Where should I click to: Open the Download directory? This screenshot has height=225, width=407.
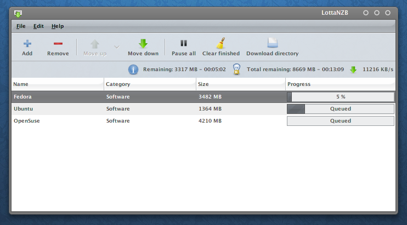tap(272, 48)
